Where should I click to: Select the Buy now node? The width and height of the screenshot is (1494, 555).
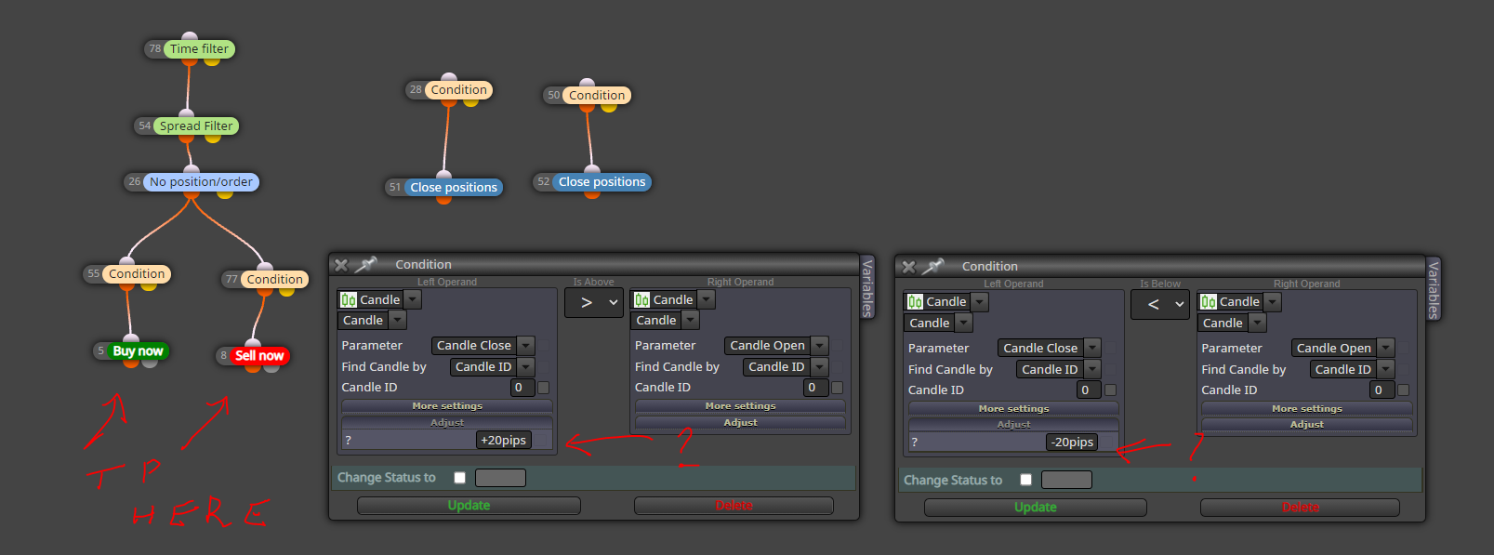pyautogui.click(x=138, y=351)
